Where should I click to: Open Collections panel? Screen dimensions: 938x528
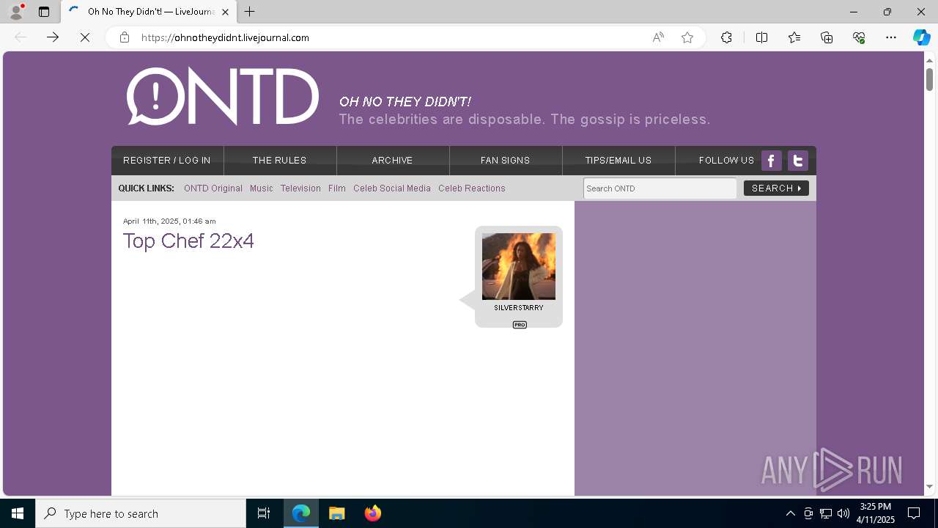point(827,37)
